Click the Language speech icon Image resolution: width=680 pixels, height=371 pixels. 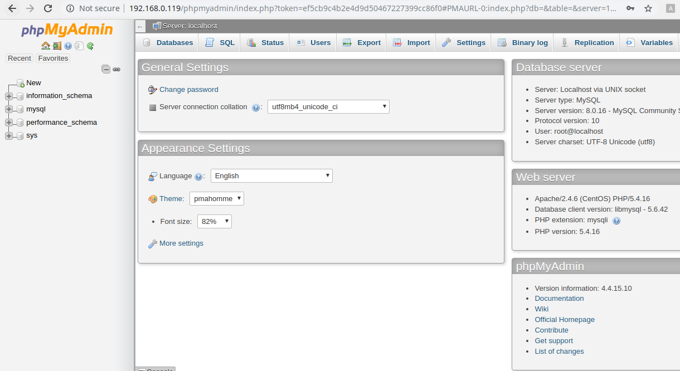click(153, 176)
